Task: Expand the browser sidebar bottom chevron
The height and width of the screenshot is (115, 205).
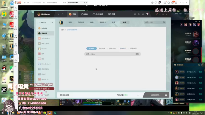Action: [x=16, y=66]
